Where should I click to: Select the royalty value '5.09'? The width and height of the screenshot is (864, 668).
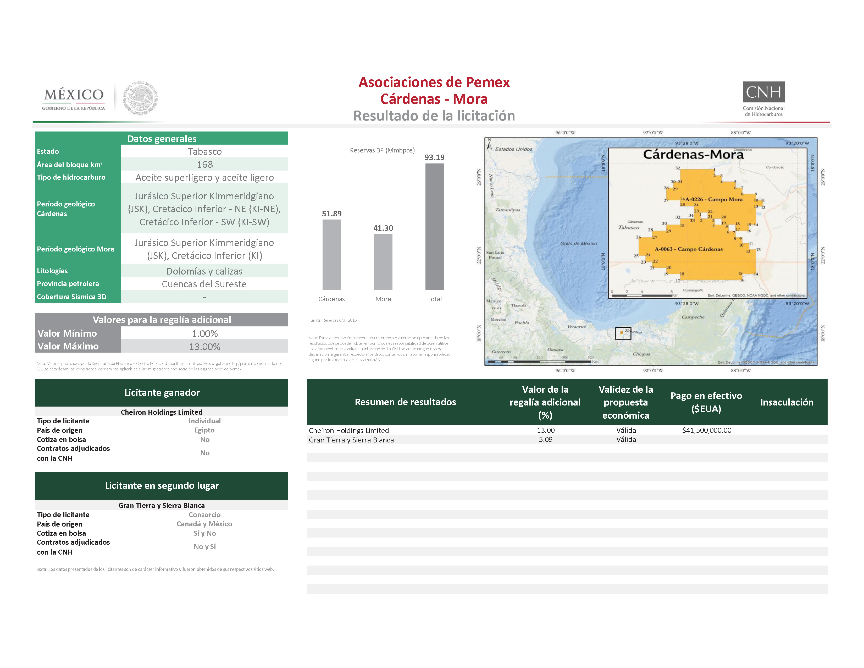(546, 439)
